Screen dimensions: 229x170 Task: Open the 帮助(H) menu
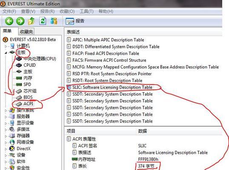pos(106,11)
